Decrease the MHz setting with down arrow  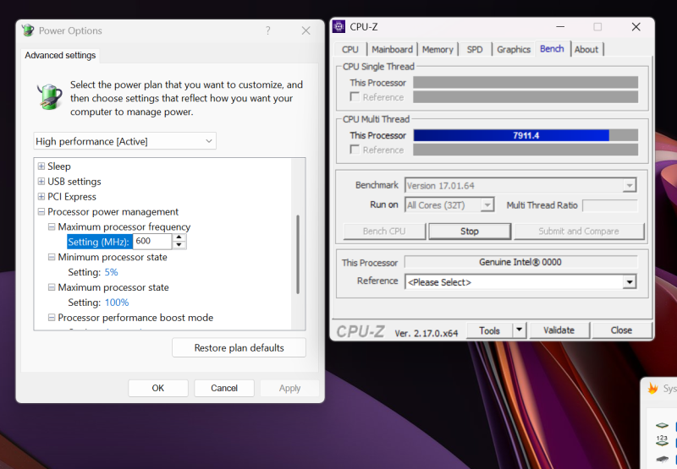[x=179, y=245]
